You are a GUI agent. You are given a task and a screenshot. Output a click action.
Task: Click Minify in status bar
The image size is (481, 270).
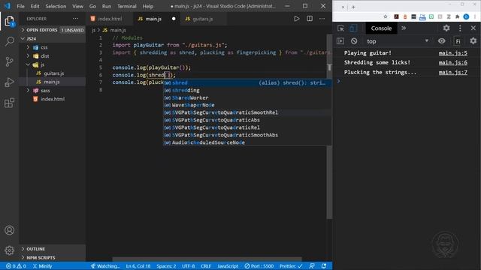click(x=42, y=266)
